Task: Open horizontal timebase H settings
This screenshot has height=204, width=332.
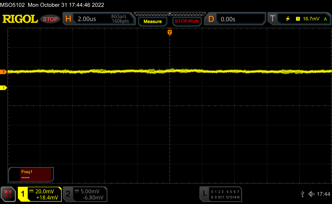Action: coord(68,19)
